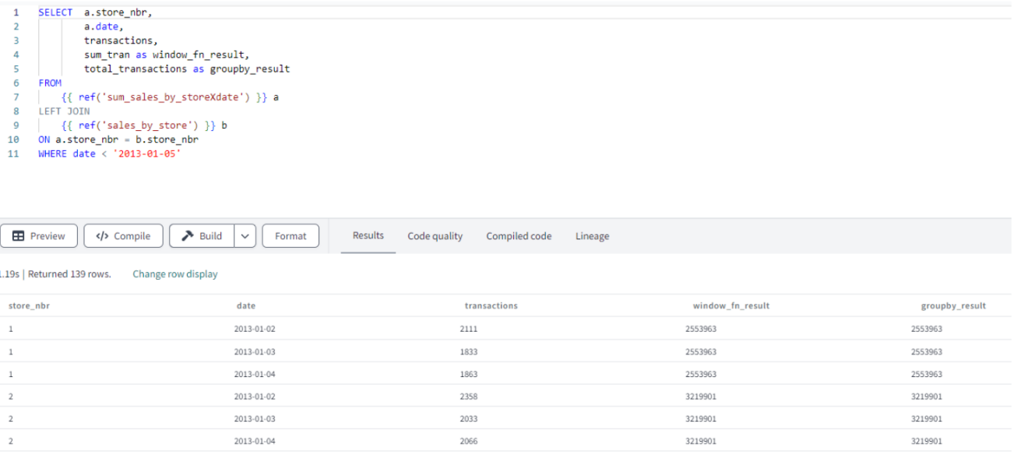Click the LEFT JOIN keyword on line 8
This screenshot has width=1014, height=455.
[64, 111]
